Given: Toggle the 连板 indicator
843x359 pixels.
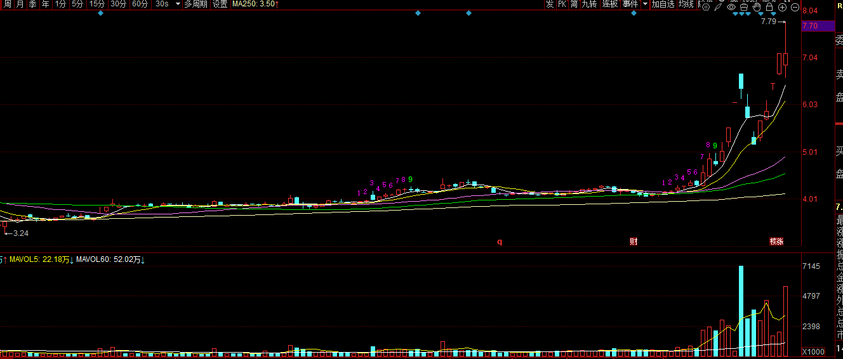Looking at the screenshot, I should click(610, 4).
